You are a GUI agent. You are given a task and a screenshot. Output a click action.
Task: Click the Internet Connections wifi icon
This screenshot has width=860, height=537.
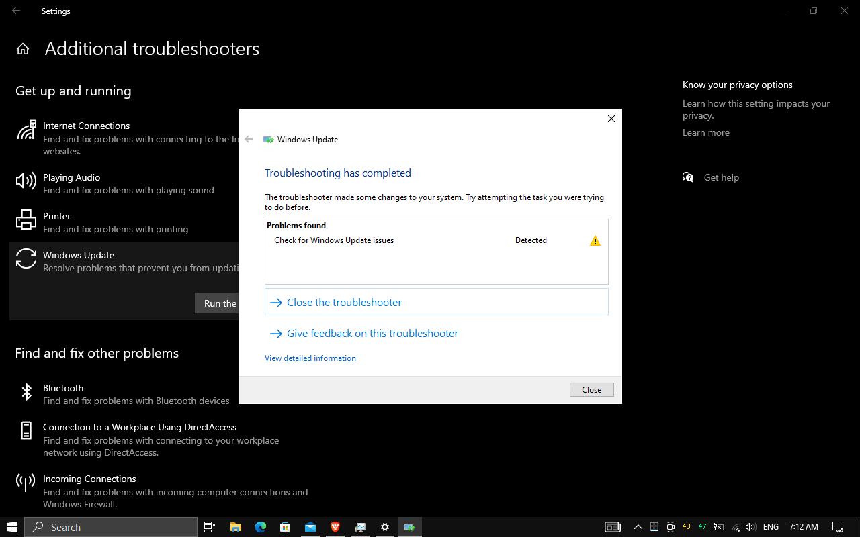tap(26, 130)
